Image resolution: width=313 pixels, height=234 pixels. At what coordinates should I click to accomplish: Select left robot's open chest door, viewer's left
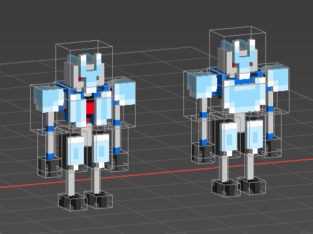coord(77,110)
